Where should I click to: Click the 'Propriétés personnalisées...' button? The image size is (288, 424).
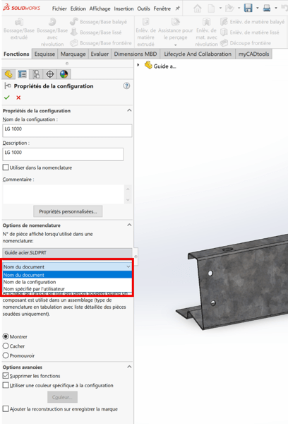click(x=68, y=211)
